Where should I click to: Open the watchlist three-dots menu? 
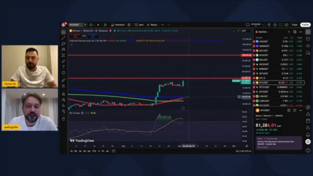pyautogui.click(x=300, y=32)
